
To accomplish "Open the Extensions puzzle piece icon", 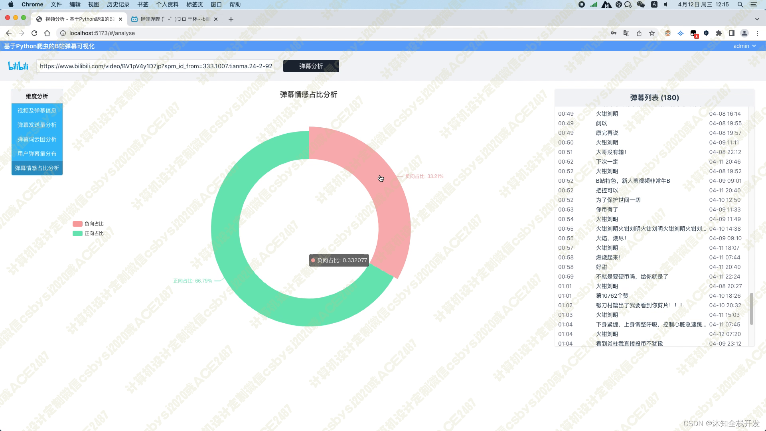I will 719,33.
